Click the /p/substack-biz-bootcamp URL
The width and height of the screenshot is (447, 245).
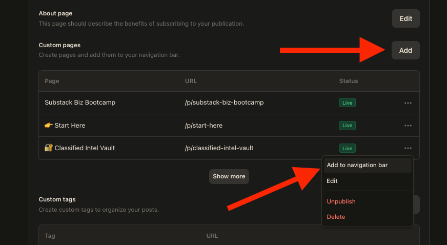(224, 103)
